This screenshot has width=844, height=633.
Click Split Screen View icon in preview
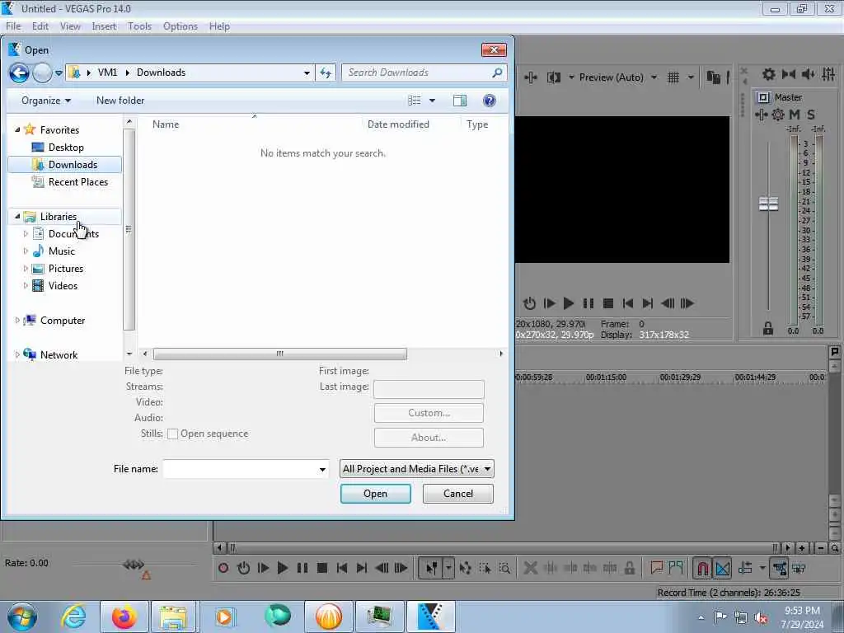click(x=553, y=77)
